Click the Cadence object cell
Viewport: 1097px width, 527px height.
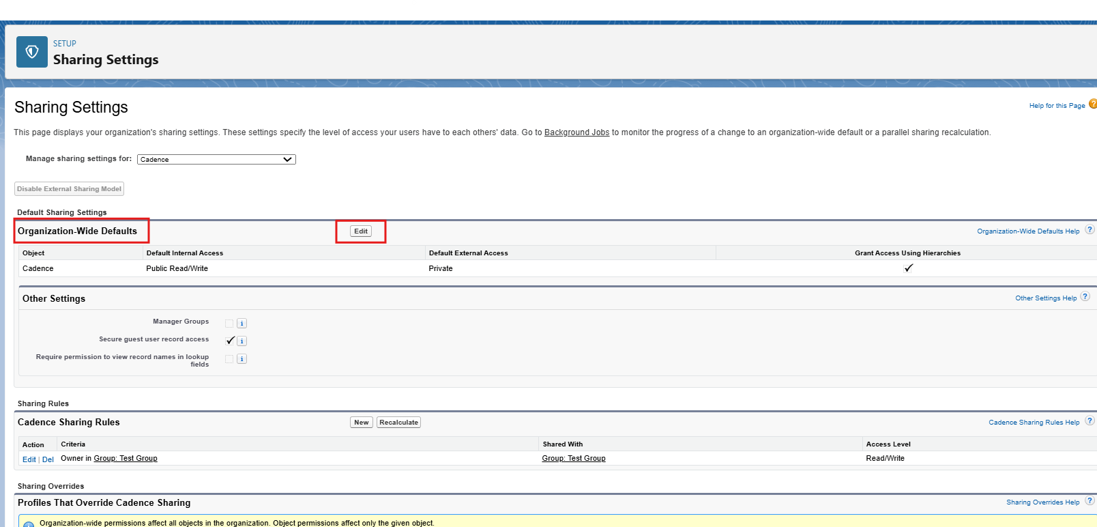tap(38, 268)
